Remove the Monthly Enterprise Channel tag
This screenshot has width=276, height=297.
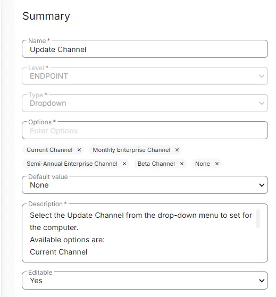tap(177, 150)
